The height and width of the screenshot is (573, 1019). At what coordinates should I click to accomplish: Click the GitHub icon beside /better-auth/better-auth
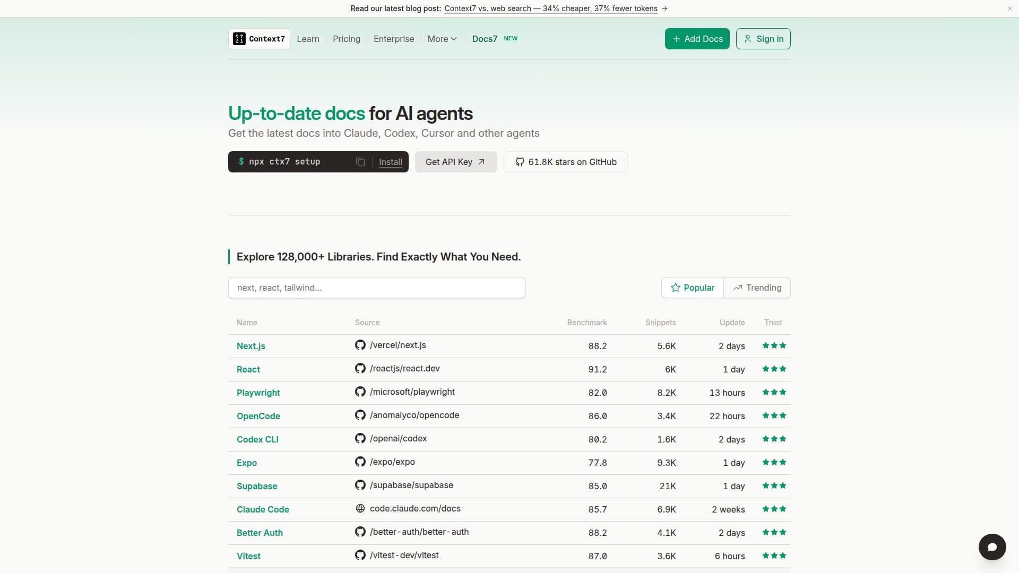pyautogui.click(x=360, y=532)
